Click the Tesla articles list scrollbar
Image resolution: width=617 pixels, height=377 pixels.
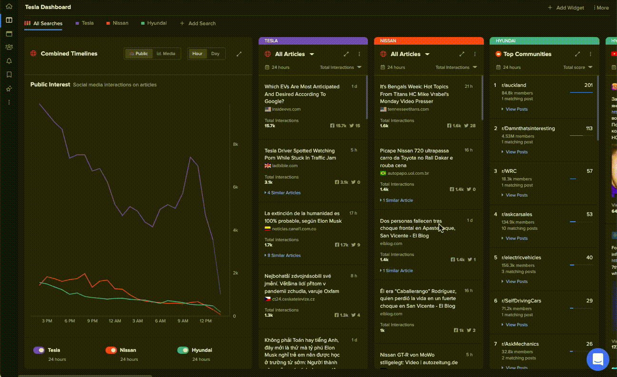(366, 97)
